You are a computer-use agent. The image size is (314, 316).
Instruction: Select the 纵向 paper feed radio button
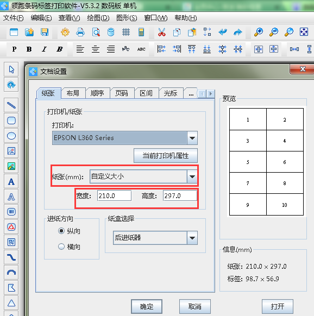click(x=61, y=231)
